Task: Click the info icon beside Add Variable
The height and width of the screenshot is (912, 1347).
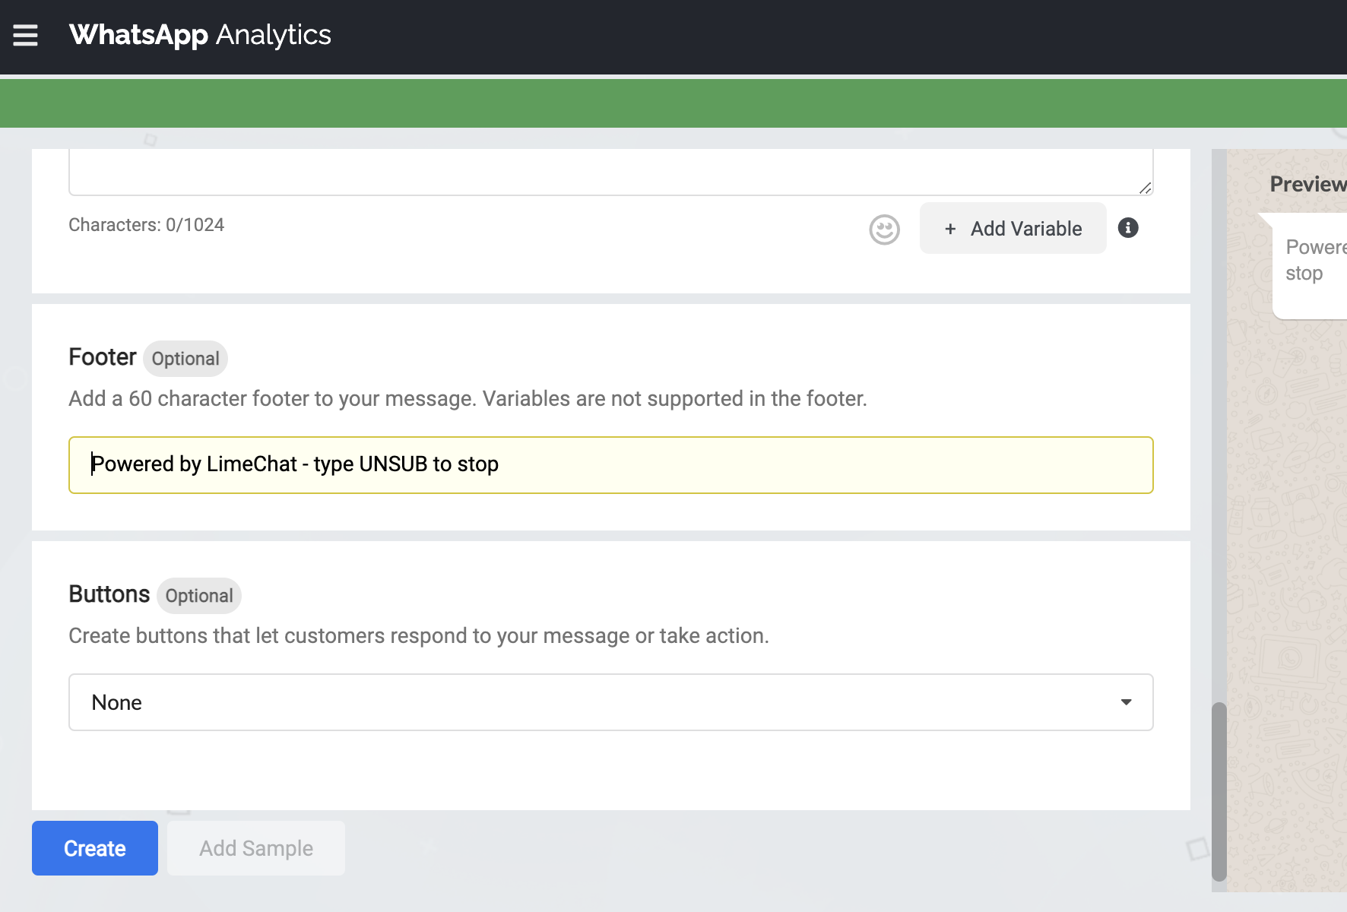Action: point(1128,228)
